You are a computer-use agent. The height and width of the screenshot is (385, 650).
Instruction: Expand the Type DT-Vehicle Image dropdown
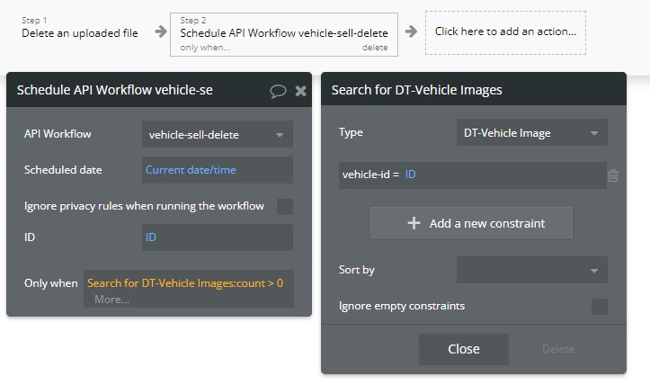531,133
